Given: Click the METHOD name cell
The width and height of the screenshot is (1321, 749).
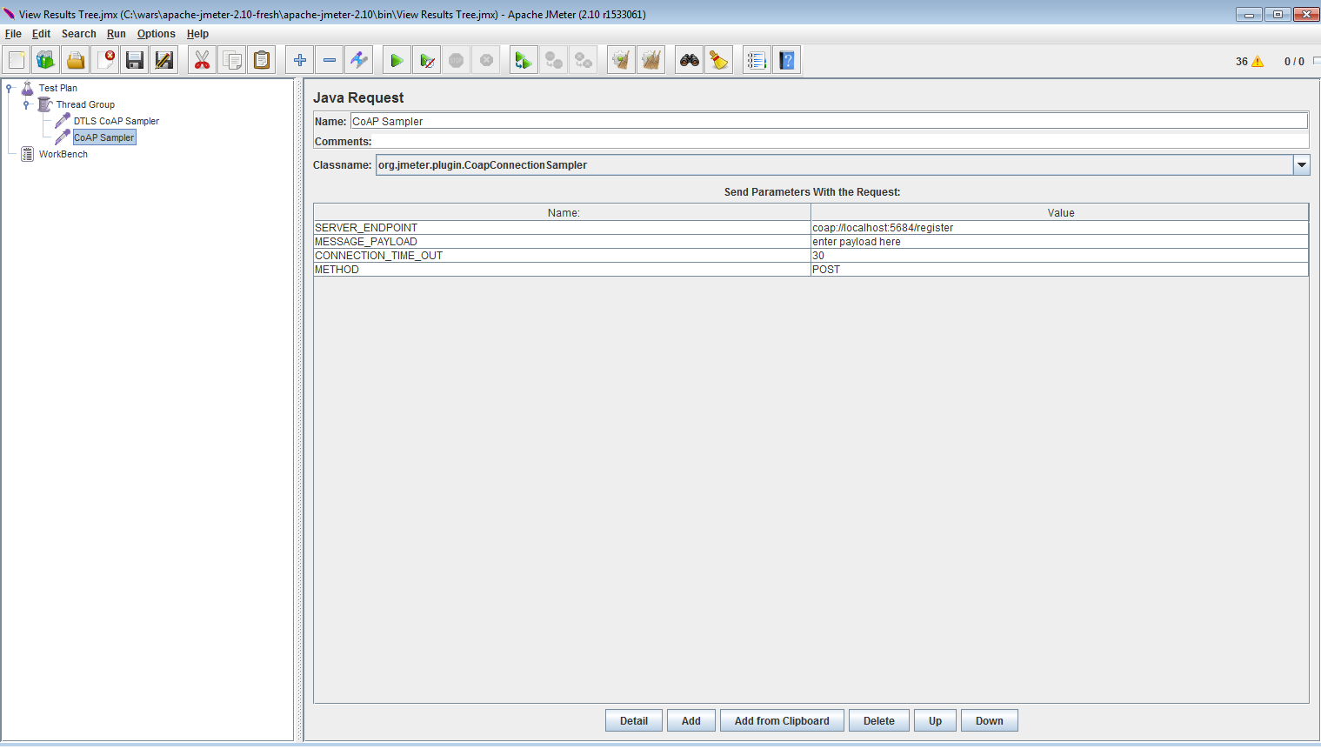Looking at the screenshot, I should [562, 269].
